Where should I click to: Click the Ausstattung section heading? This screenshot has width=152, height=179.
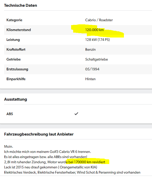tap(15, 99)
